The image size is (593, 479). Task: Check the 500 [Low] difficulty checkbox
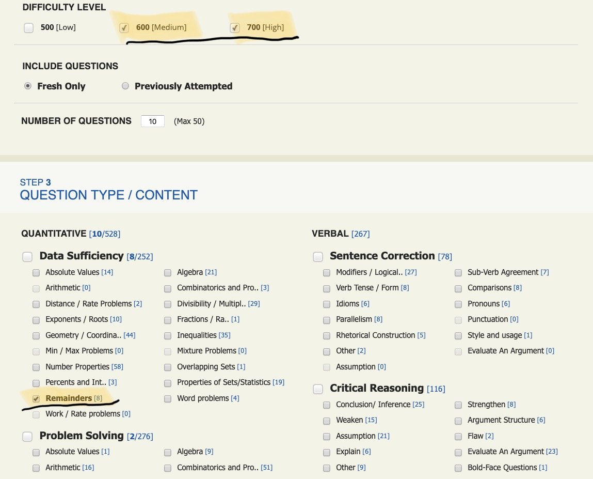29,28
